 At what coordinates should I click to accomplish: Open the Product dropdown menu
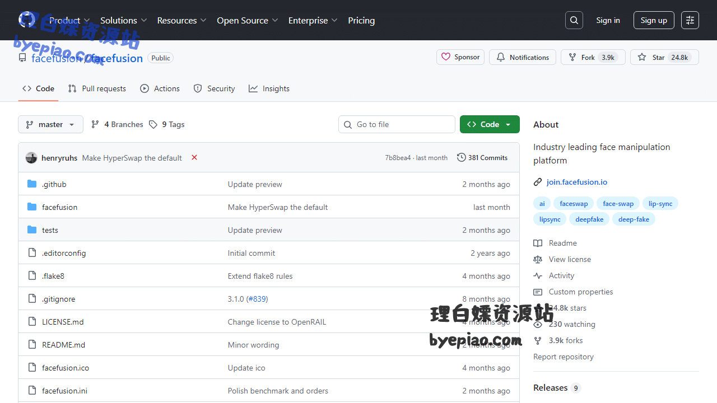(69, 20)
